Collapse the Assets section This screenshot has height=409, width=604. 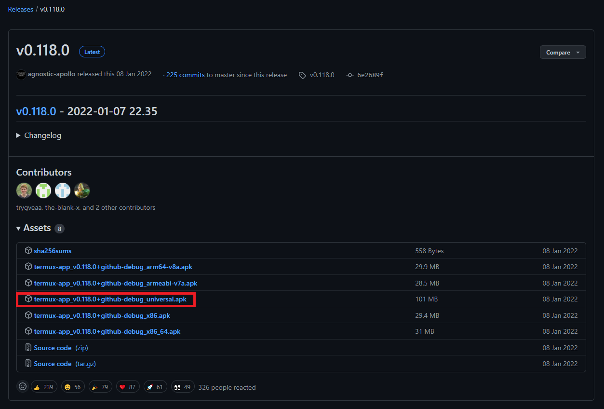[34, 228]
